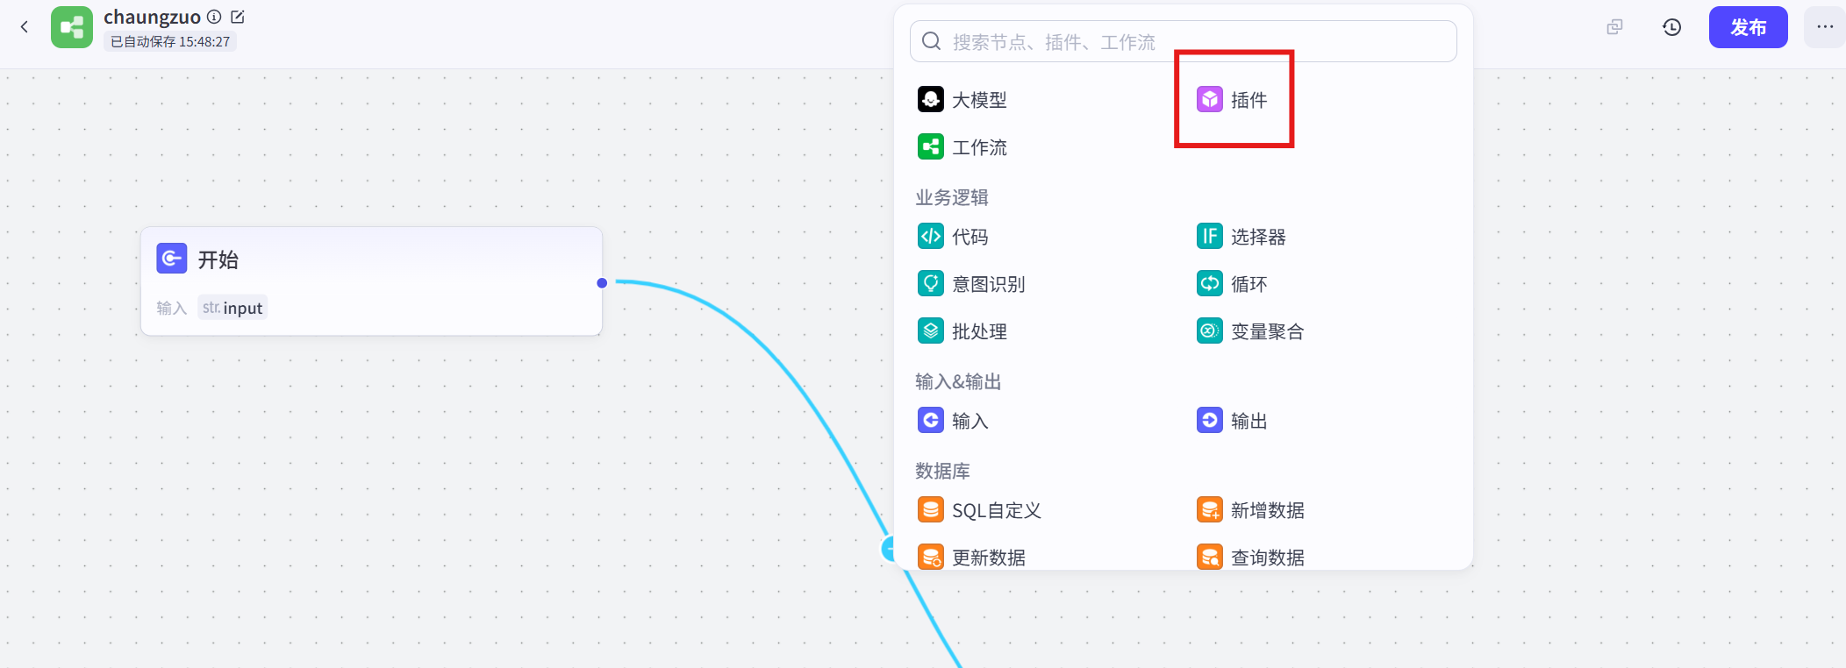Image resolution: width=1846 pixels, height=668 pixels.
Task: Add an 输出 output node
Action: pyautogui.click(x=1232, y=420)
